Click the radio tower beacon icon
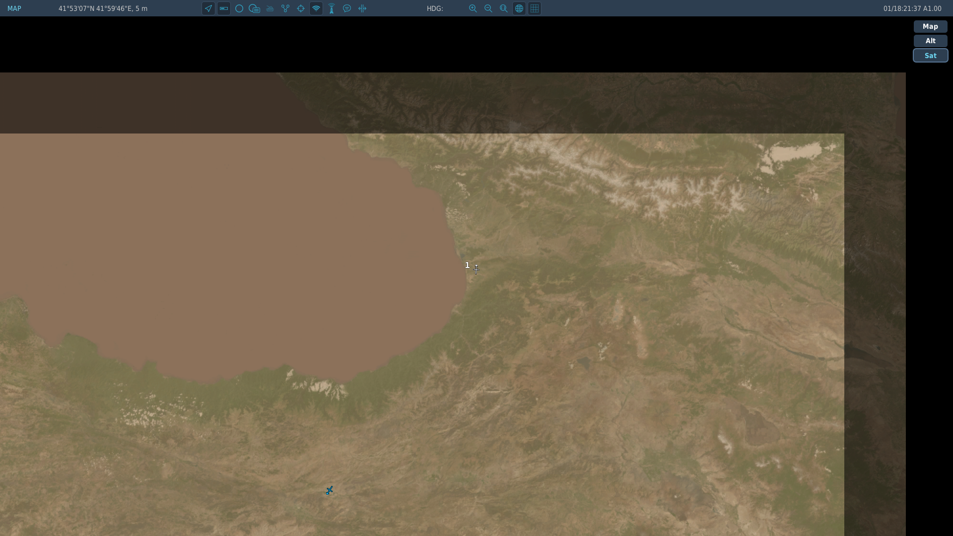Viewport: 953px width, 536px height. point(332,8)
